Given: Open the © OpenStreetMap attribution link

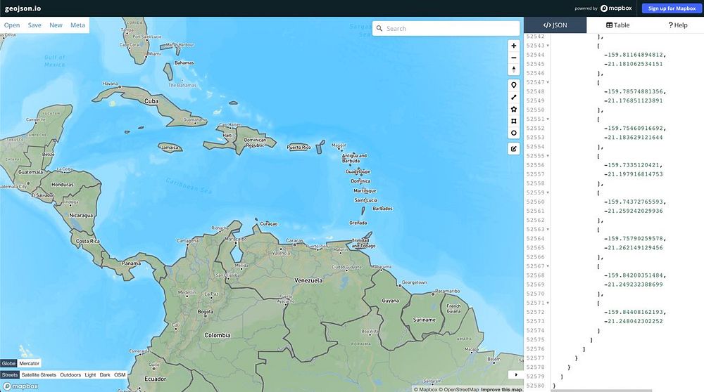Looking at the screenshot, I should tap(459, 389).
